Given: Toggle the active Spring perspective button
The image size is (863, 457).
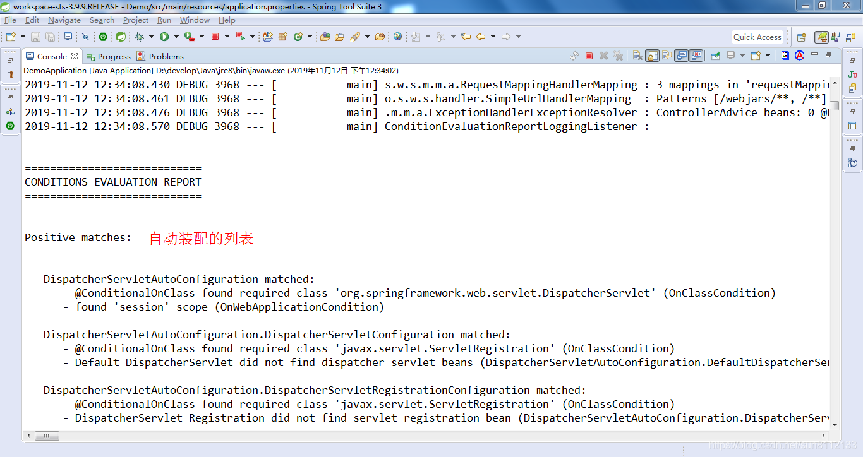Looking at the screenshot, I should click(x=821, y=37).
